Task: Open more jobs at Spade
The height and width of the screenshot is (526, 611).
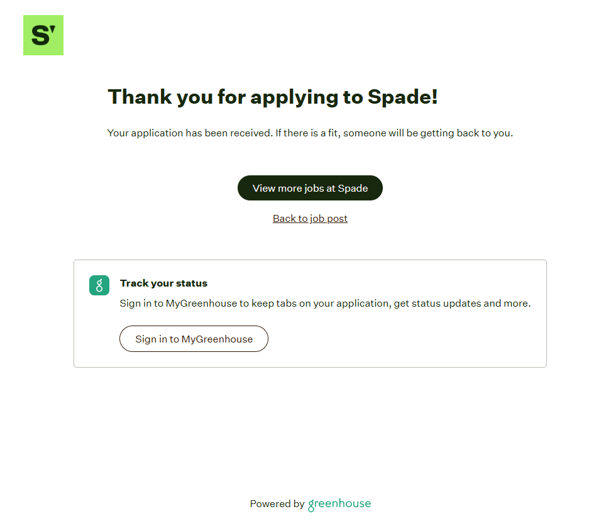Action: [x=310, y=188]
